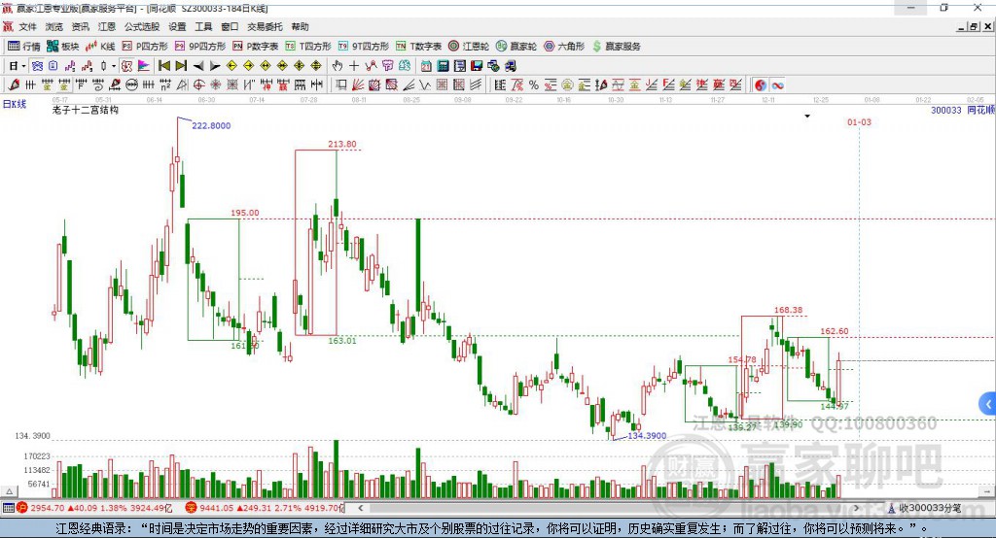Open the 交易委托 menu
The width and height of the screenshot is (996, 538).
pyautogui.click(x=265, y=26)
